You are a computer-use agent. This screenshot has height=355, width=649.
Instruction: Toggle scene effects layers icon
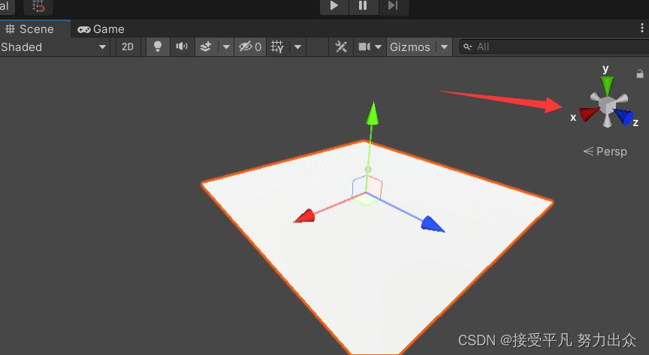(206, 47)
